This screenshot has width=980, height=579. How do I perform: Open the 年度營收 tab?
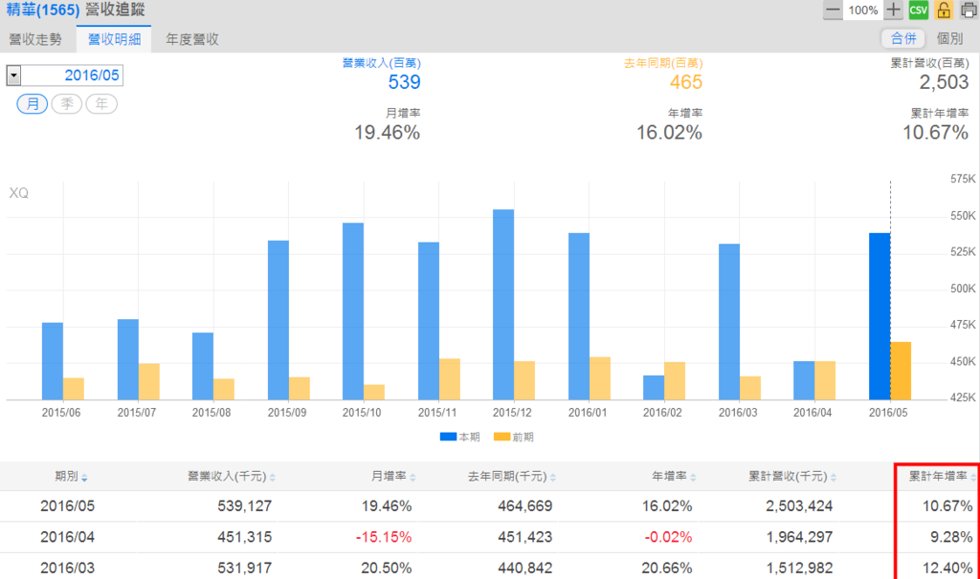click(191, 39)
